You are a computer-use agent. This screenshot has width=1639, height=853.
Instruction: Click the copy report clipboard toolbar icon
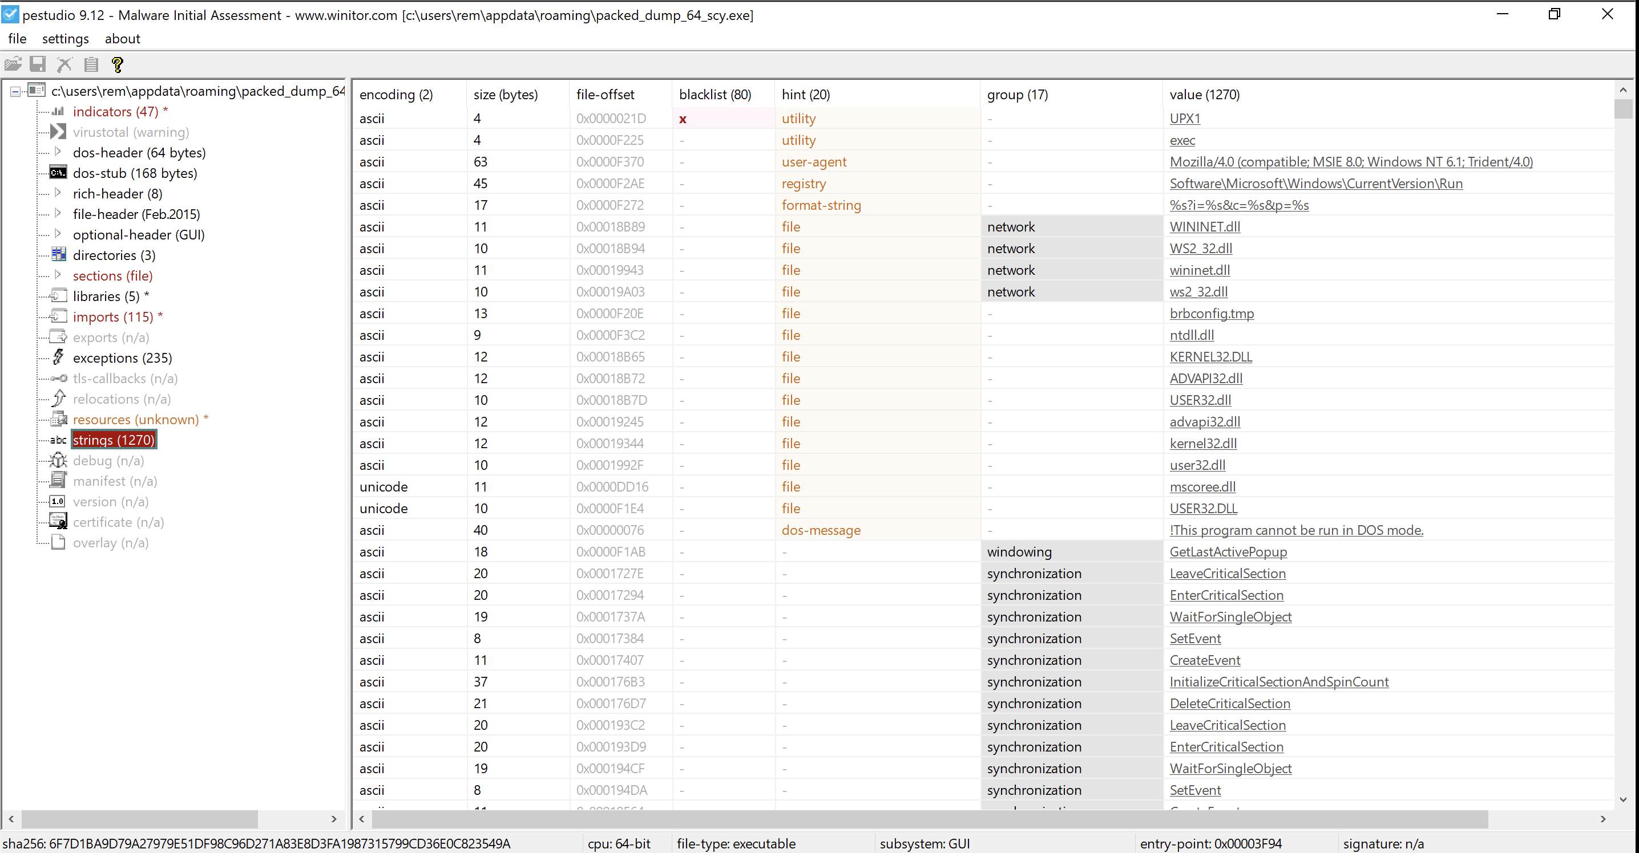point(91,64)
